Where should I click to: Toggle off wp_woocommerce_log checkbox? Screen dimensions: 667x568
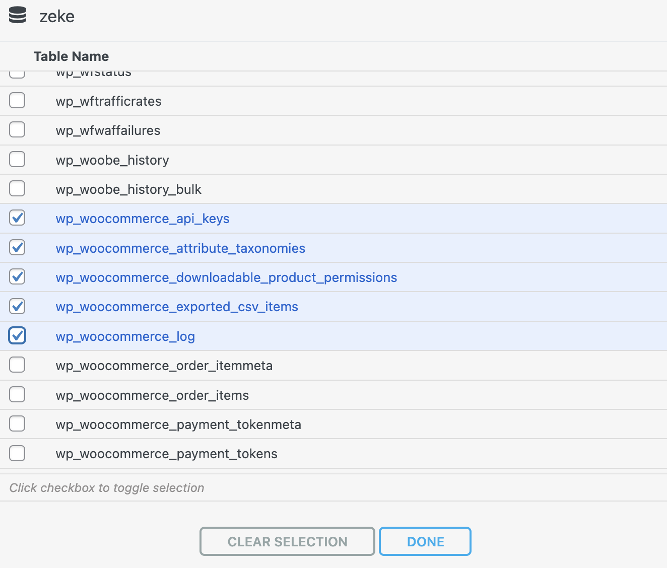click(x=17, y=336)
